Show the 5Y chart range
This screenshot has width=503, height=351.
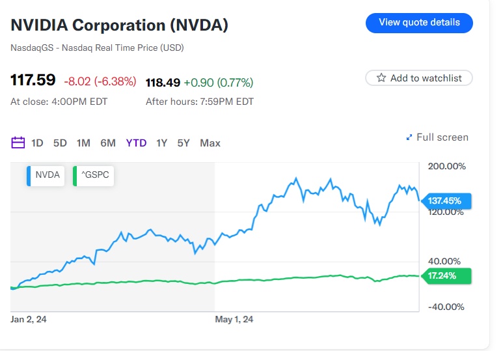pyautogui.click(x=184, y=143)
